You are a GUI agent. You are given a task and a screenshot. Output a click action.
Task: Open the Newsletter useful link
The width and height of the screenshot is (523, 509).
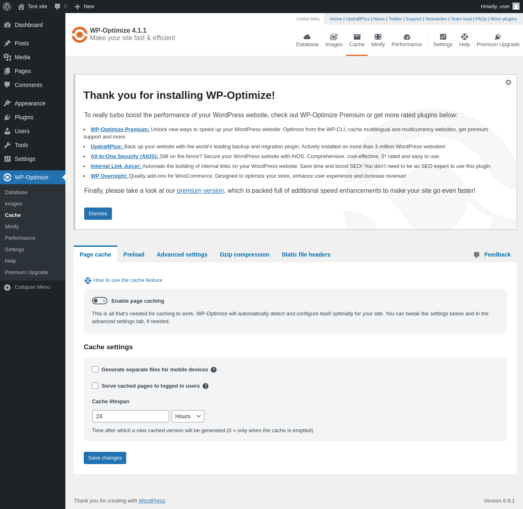click(436, 19)
